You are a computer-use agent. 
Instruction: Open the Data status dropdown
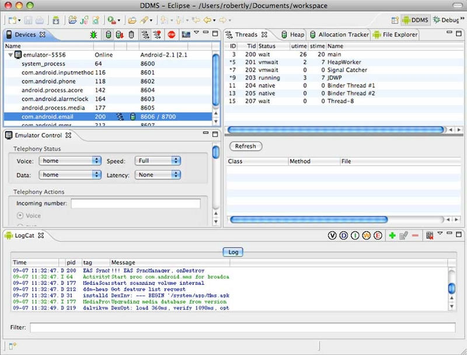[x=70, y=175]
